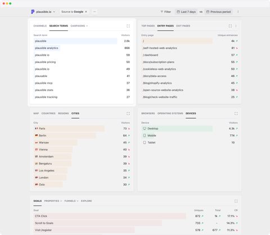Image resolution: width=270 pixels, height=235 pixels.
Task: Switch to the Channels tab
Action: coord(40,26)
